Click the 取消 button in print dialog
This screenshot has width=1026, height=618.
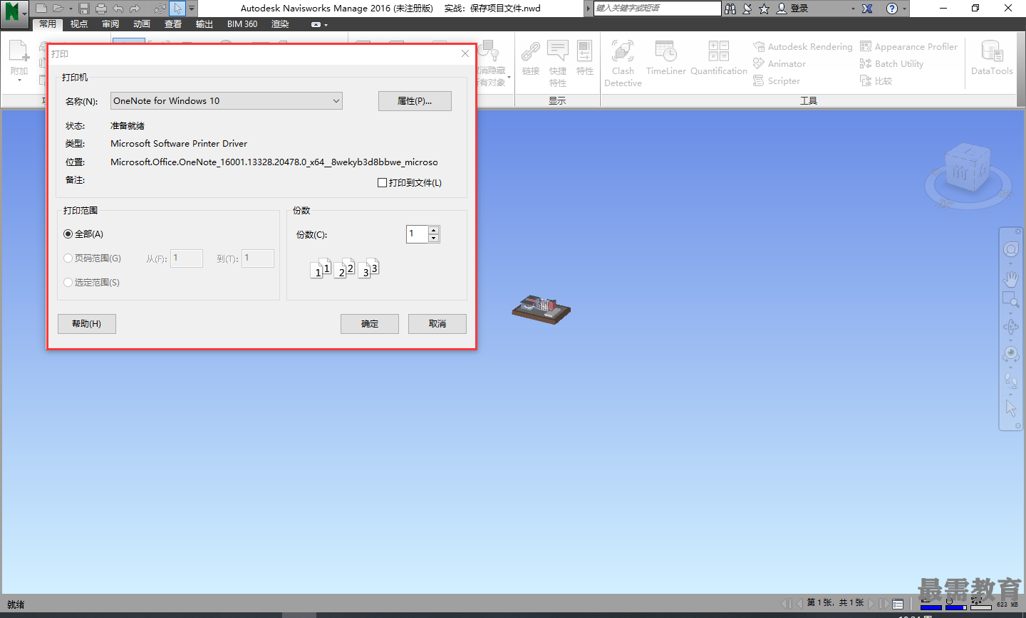tap(437, 324)
